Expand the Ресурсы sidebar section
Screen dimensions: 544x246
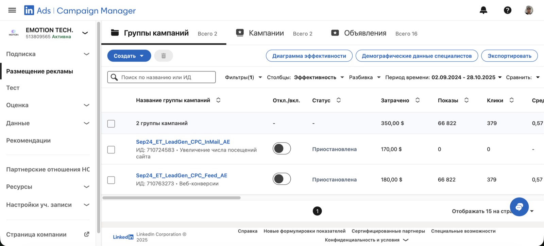point(86,186)
